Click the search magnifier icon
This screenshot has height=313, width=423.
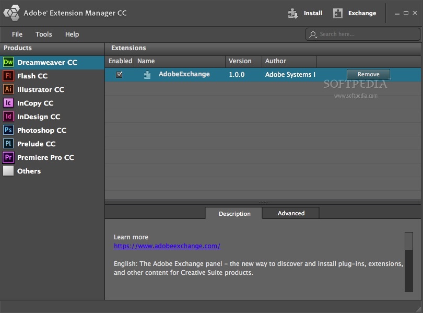(313, 34)
